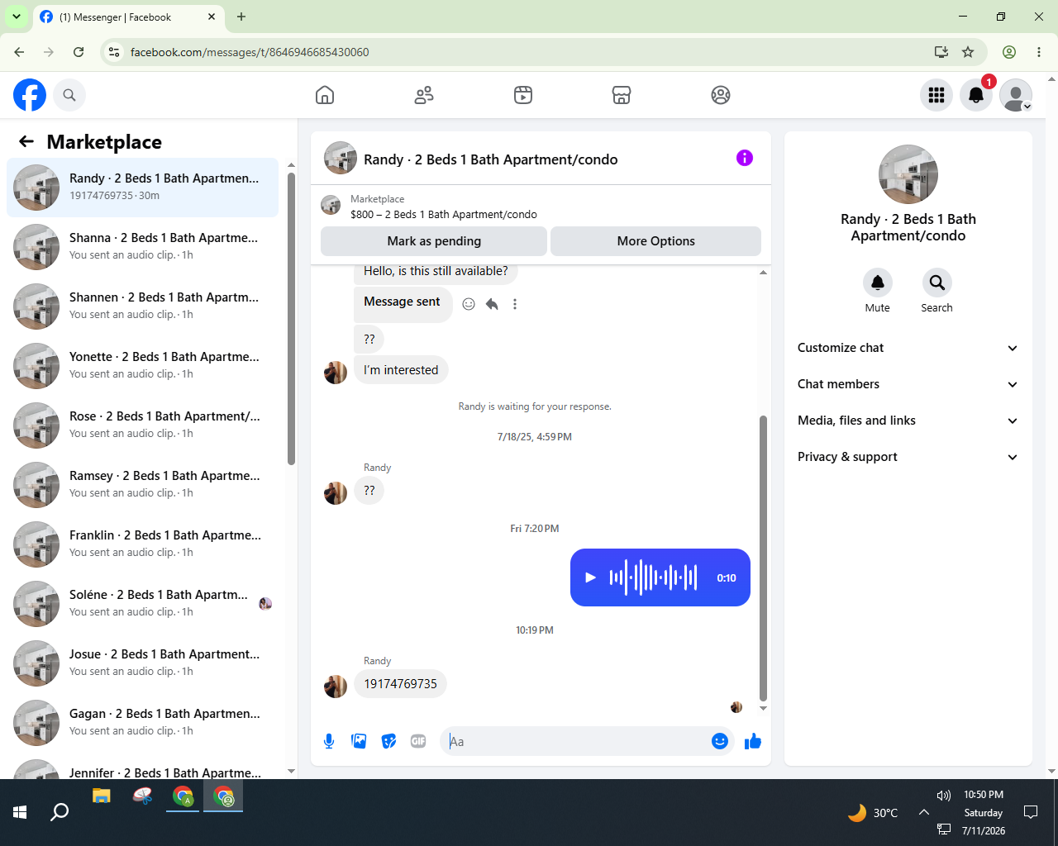Open the Ramsey apartment conversation

tap(143, 485)
